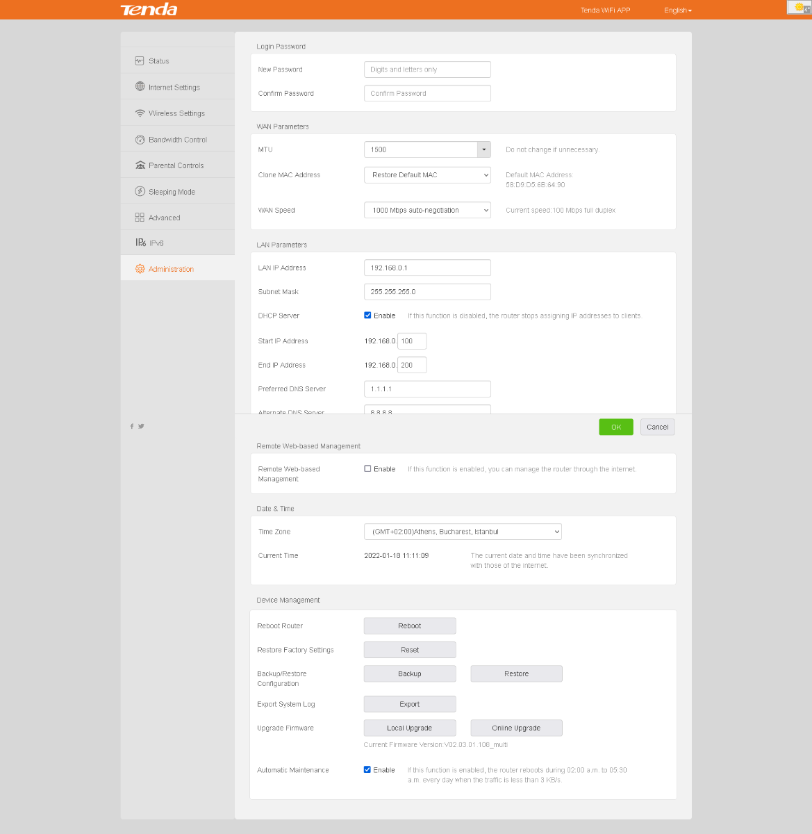
Task: Click the Subnet Mask field
Action: [x=427, y=291]
